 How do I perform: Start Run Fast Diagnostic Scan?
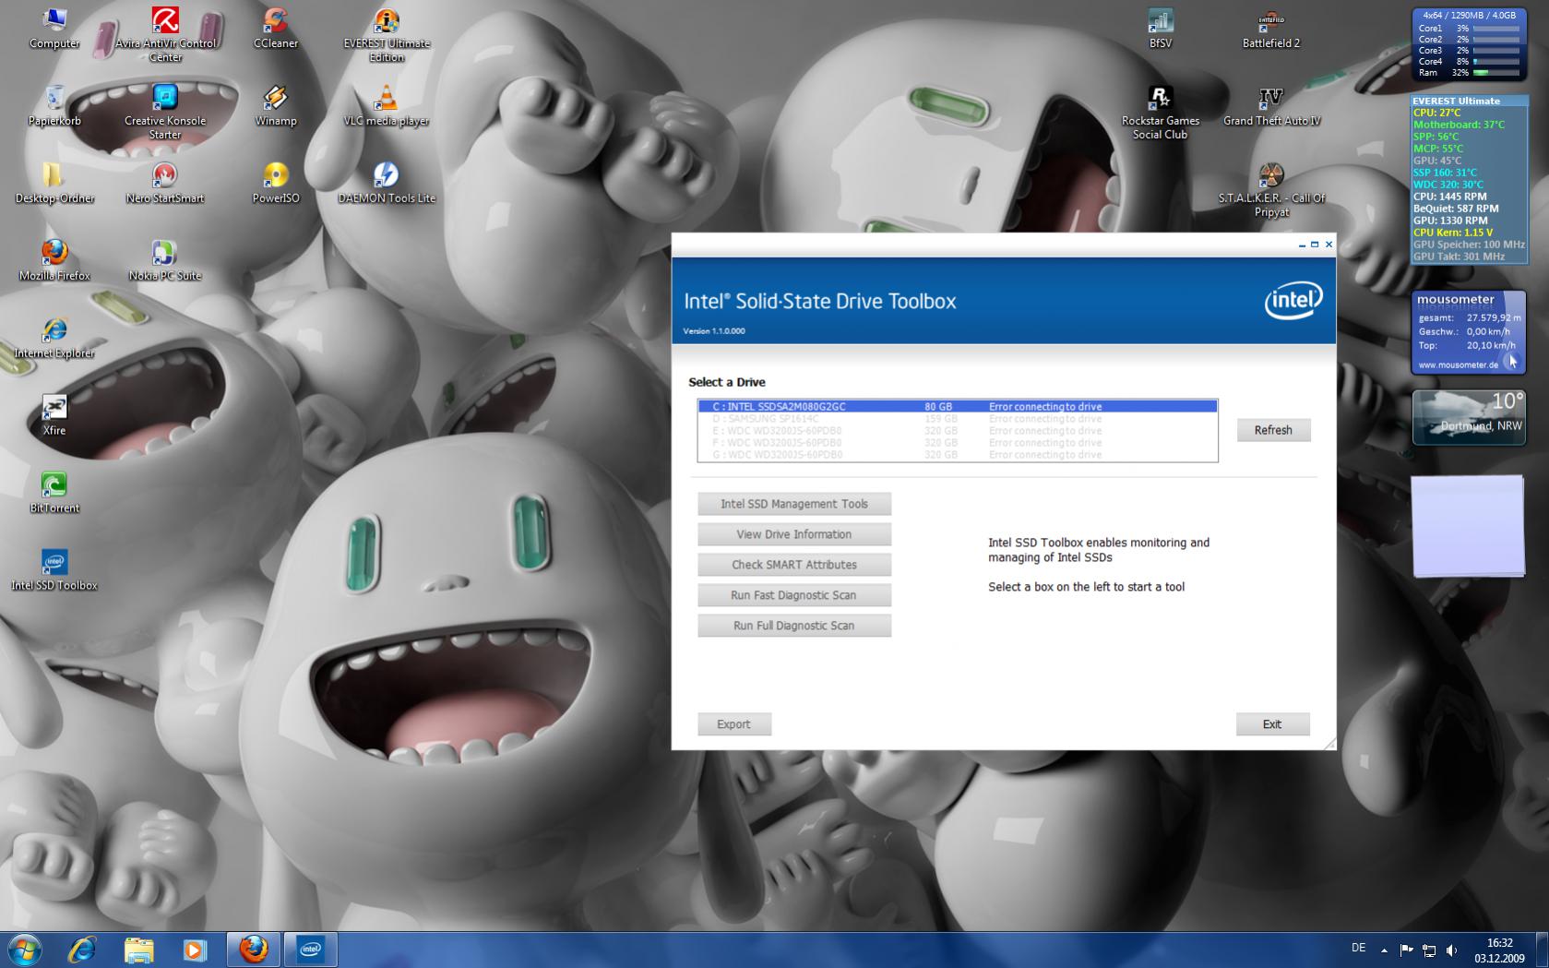click(794, 595)
